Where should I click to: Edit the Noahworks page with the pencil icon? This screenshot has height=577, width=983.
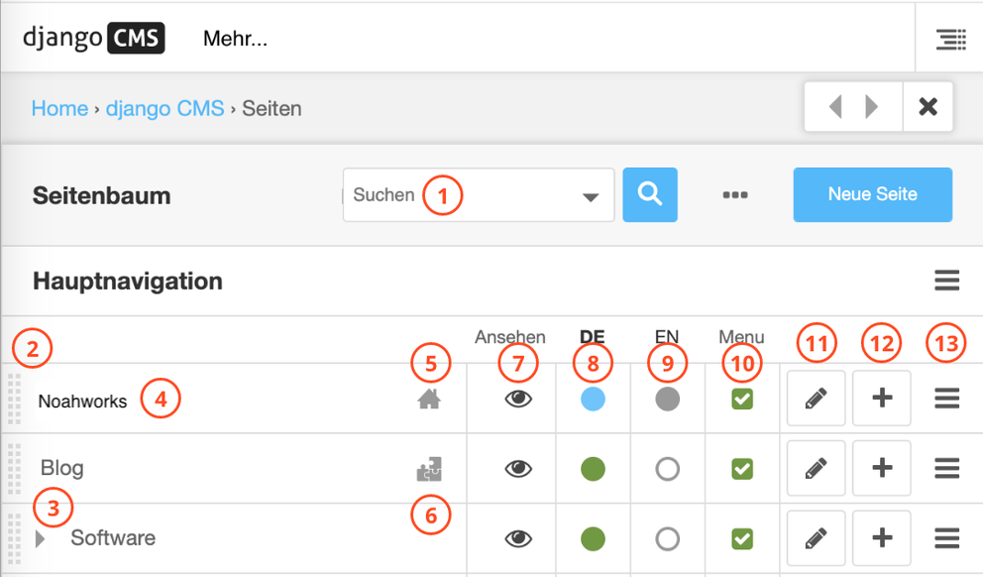click(816, 398)
